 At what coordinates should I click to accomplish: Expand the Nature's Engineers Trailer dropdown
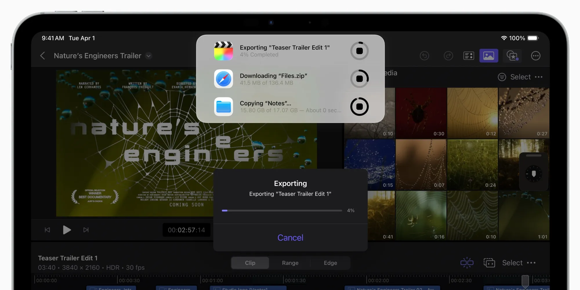148,56
